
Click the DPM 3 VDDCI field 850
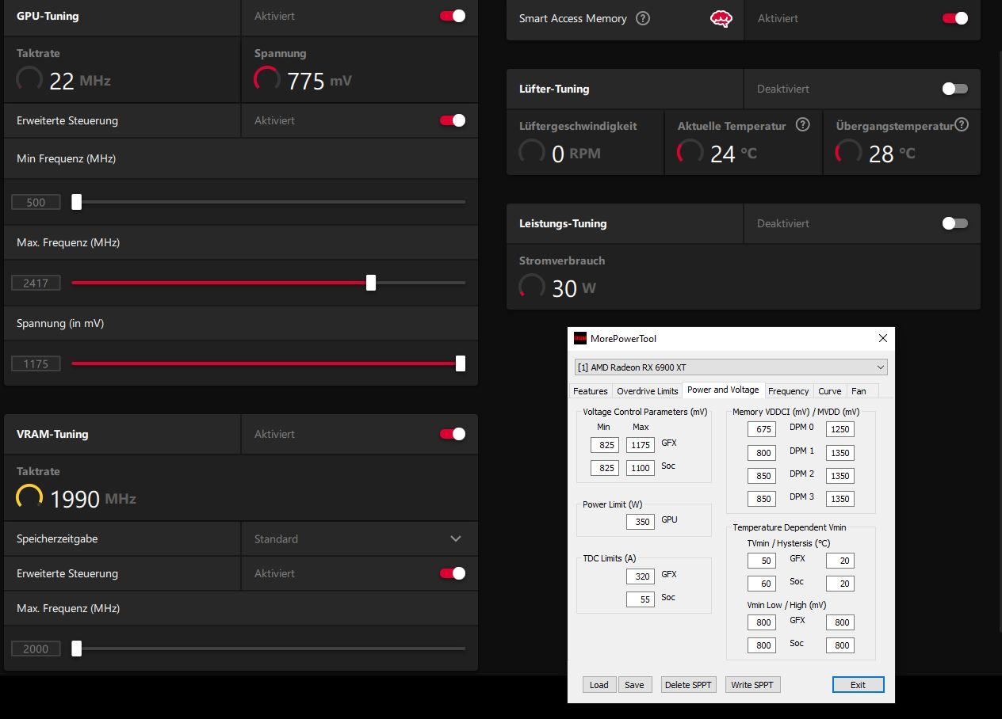[761, 499]
